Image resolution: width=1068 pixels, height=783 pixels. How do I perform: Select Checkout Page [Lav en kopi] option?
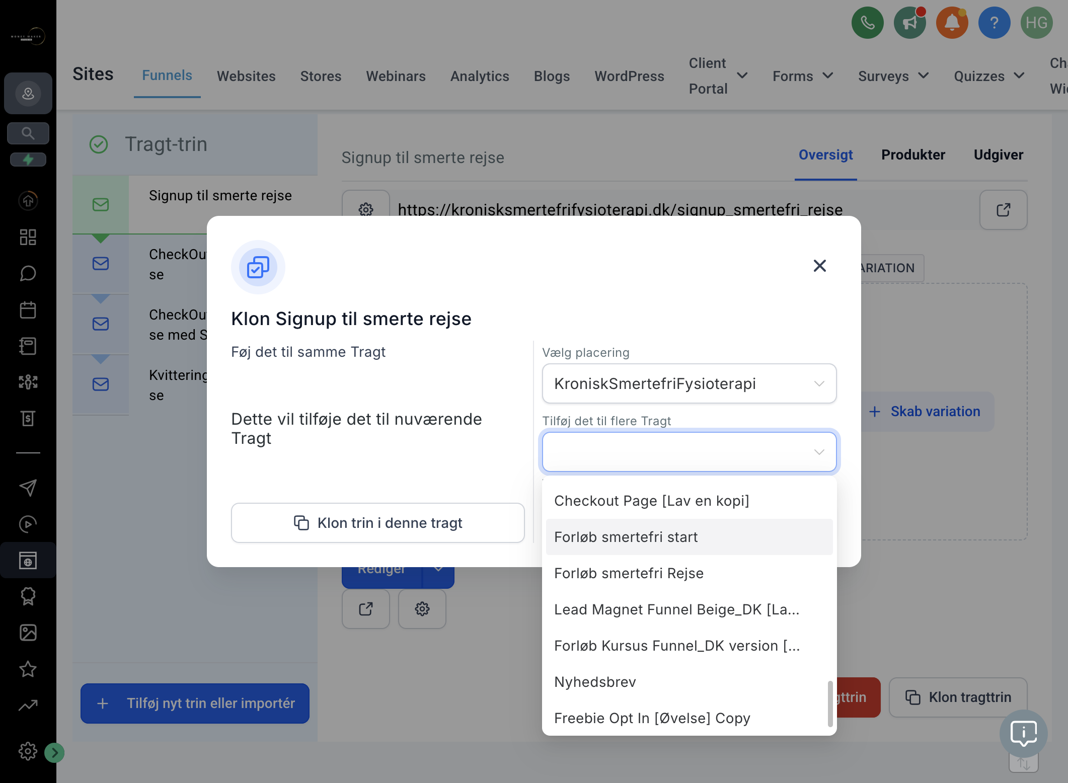(689, 501)
